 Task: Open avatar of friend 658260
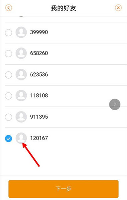click(21, 53)
